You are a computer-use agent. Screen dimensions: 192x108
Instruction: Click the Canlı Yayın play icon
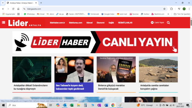(x=152, y=22)
